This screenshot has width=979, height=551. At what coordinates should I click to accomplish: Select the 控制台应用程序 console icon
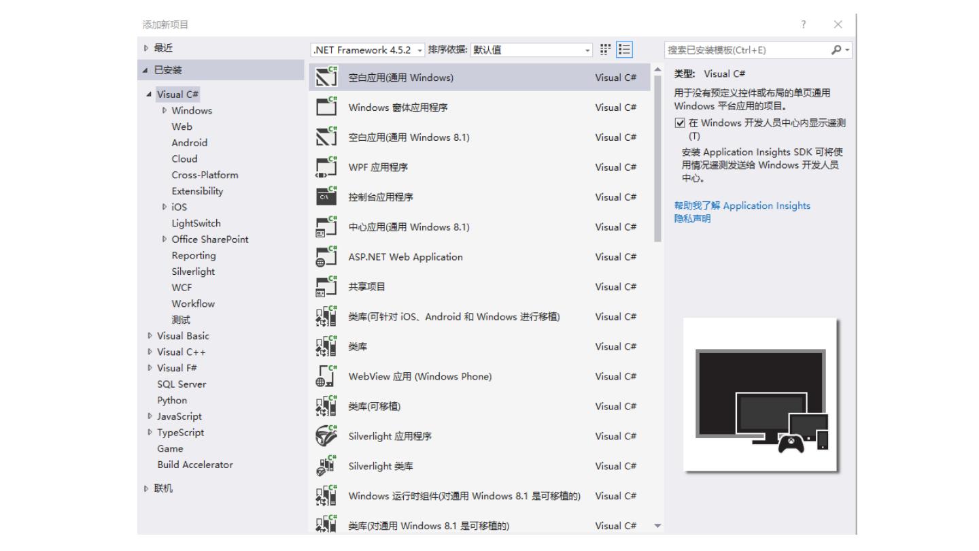328,197
